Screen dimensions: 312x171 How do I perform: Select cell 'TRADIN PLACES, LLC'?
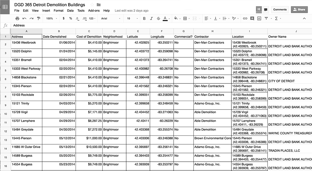point(290,149)
